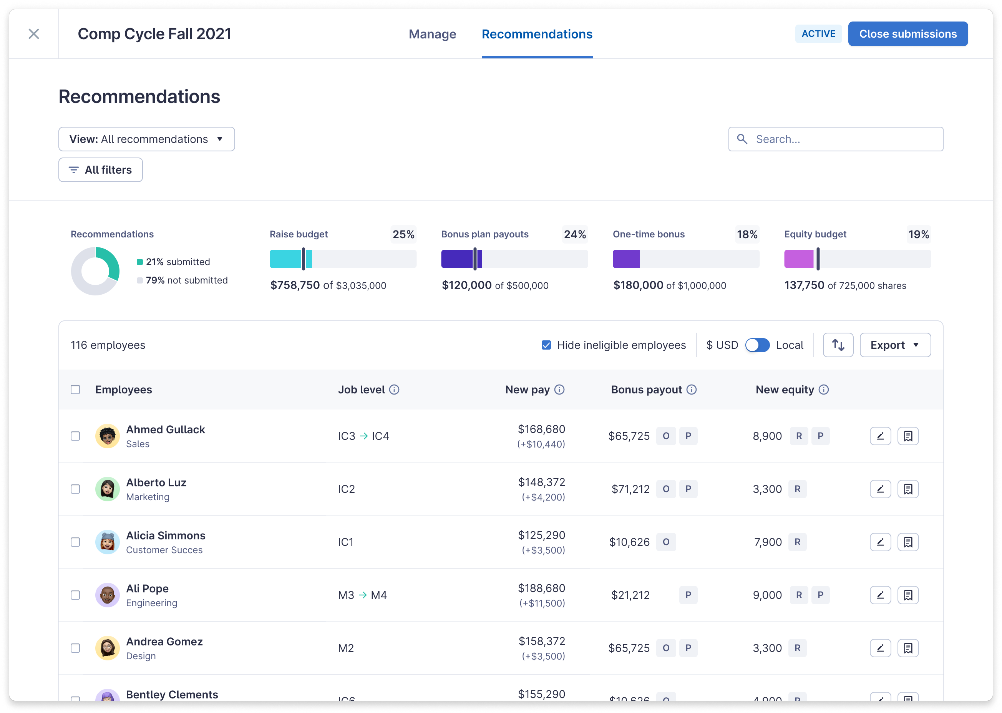Click the Raise budget progress bar
The image size is (1002, 713).
click(342, 259)
